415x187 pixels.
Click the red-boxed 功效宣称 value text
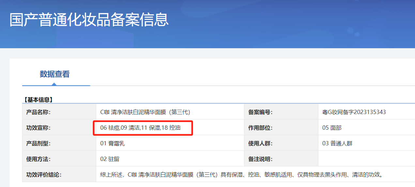(x=140, y=128)
